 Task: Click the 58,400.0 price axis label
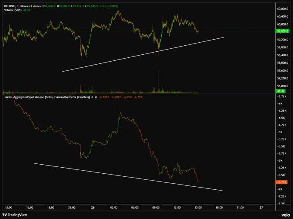point(283,55)
